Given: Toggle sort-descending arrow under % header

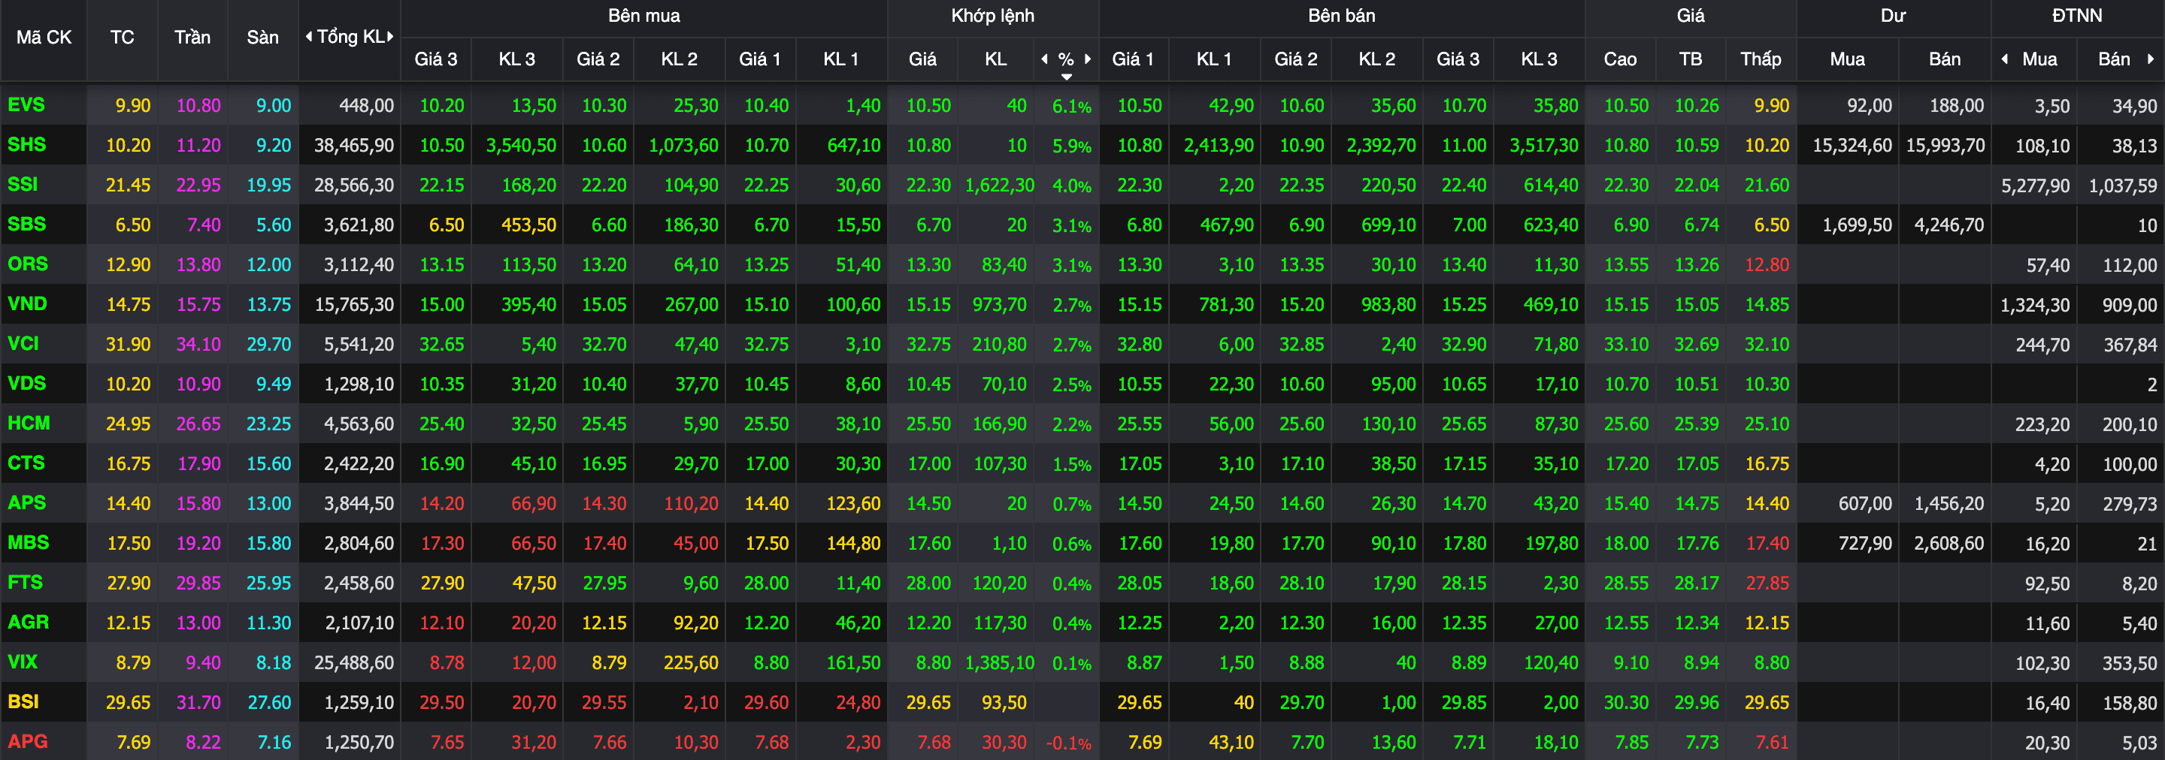Looking at the screenshot, I should tap(1067, 77).
